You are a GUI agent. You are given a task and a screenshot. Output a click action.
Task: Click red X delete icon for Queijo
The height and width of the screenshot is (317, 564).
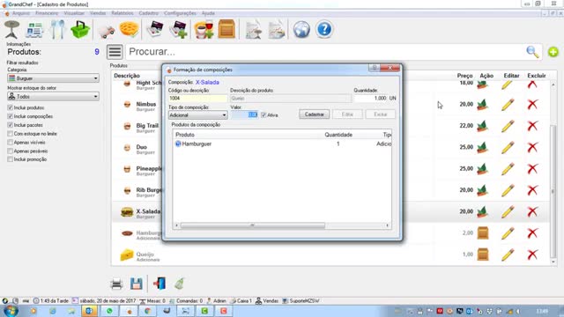[x=532, y=254]
